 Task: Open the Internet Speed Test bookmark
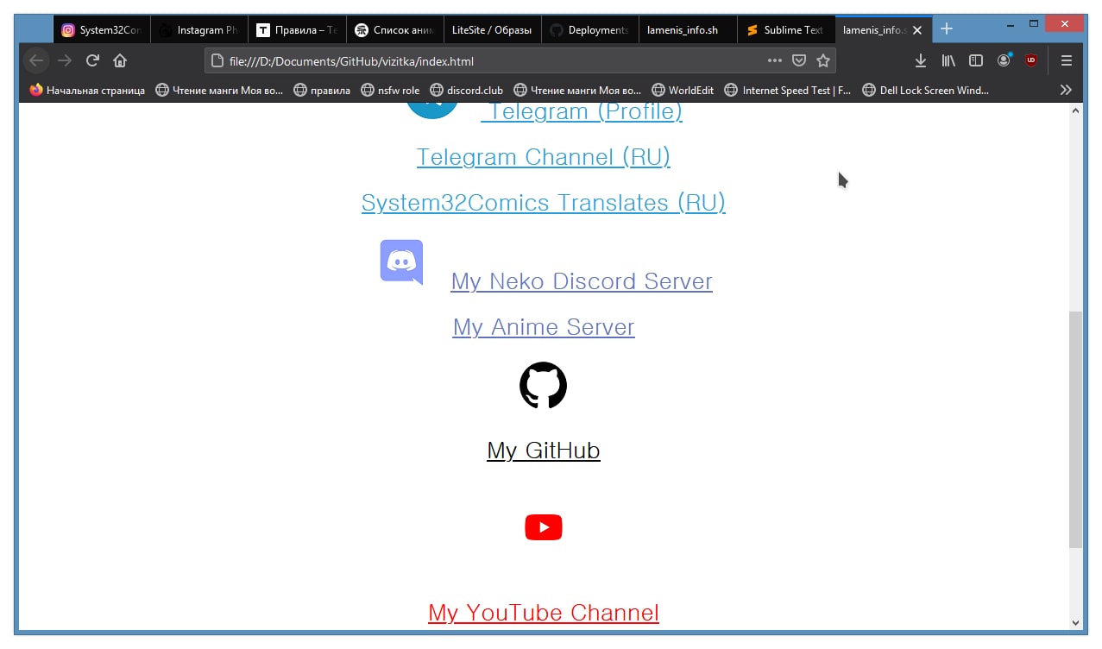[x=788, y=90]
